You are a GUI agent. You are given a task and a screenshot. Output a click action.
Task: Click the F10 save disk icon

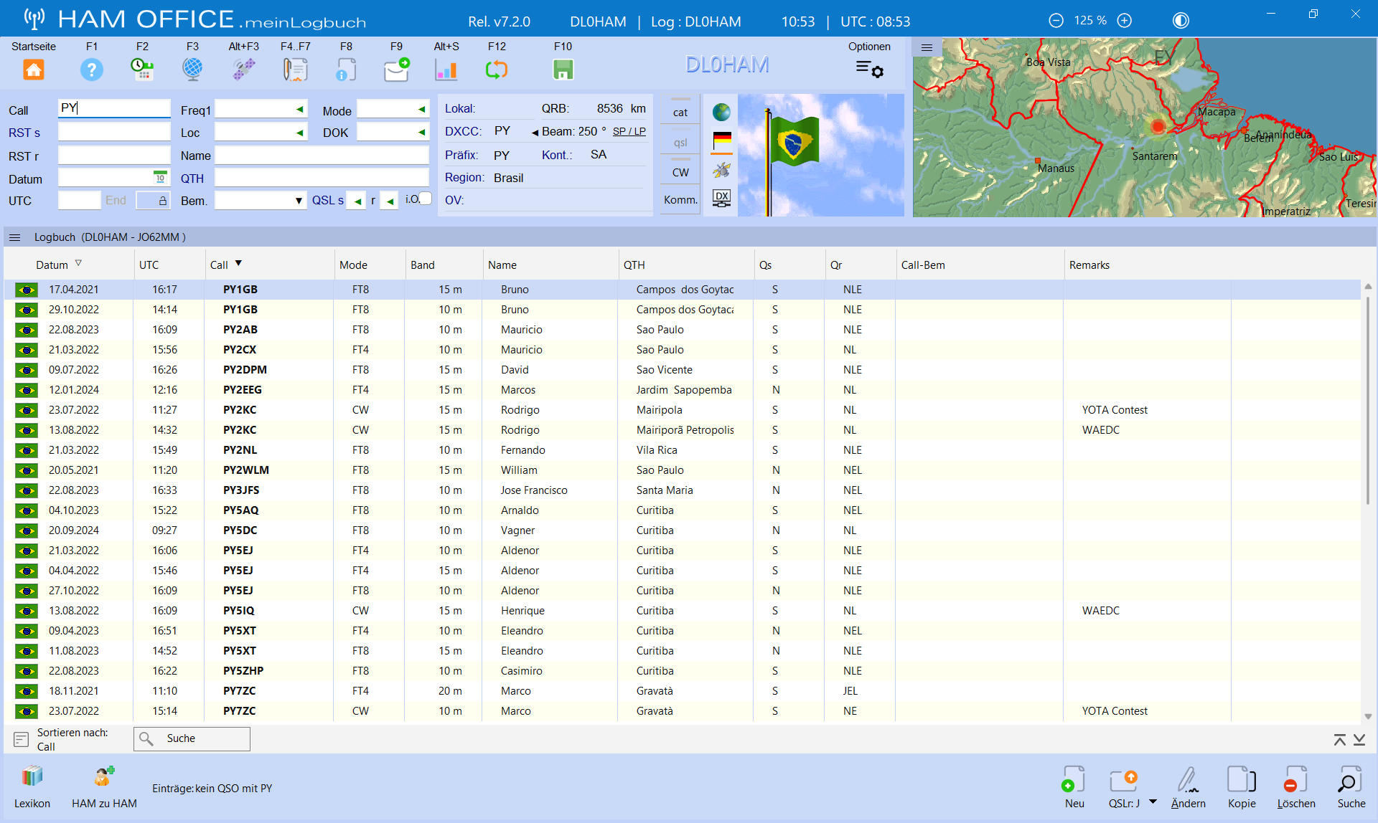click(x=563, y=70)
